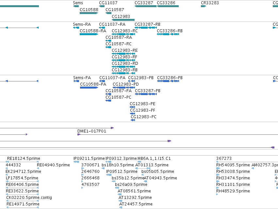The height and width of the screenshot is (209, 278).
Task: Select the 3700671 EST label
Action: [90, 165]
